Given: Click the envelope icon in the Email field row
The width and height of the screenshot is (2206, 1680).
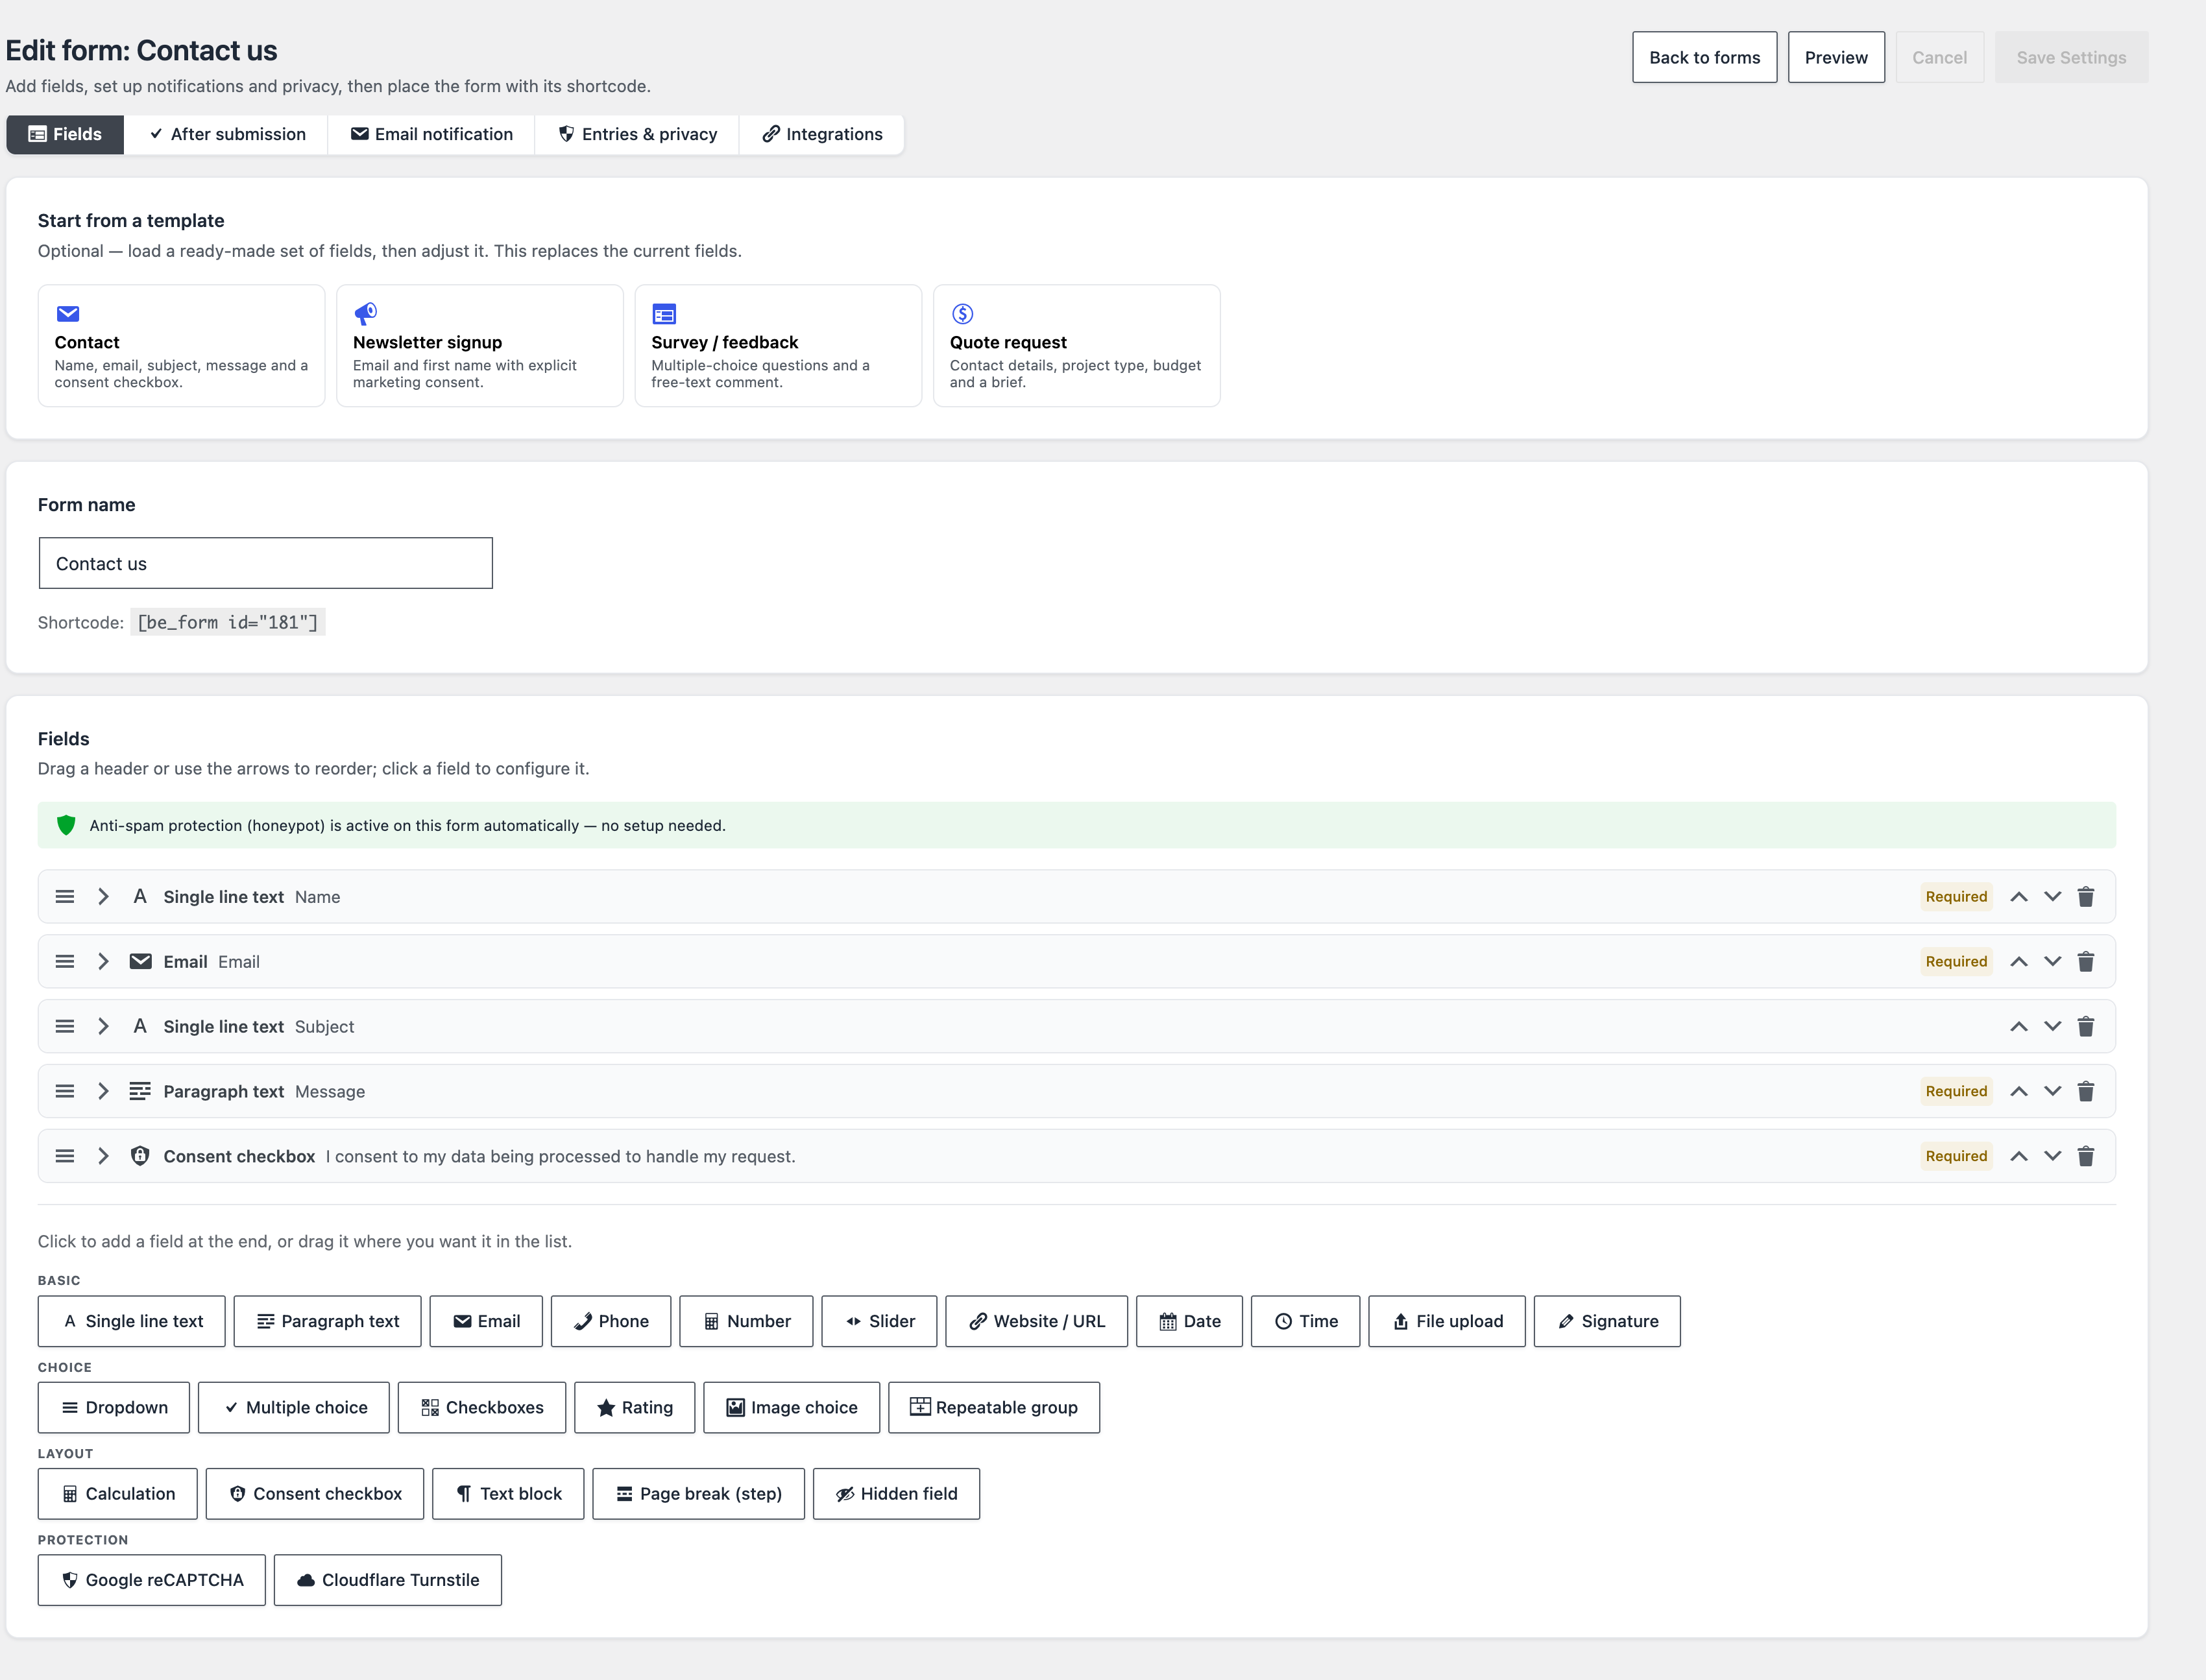Looking at the screenshot, I should [x=140, y=962].
